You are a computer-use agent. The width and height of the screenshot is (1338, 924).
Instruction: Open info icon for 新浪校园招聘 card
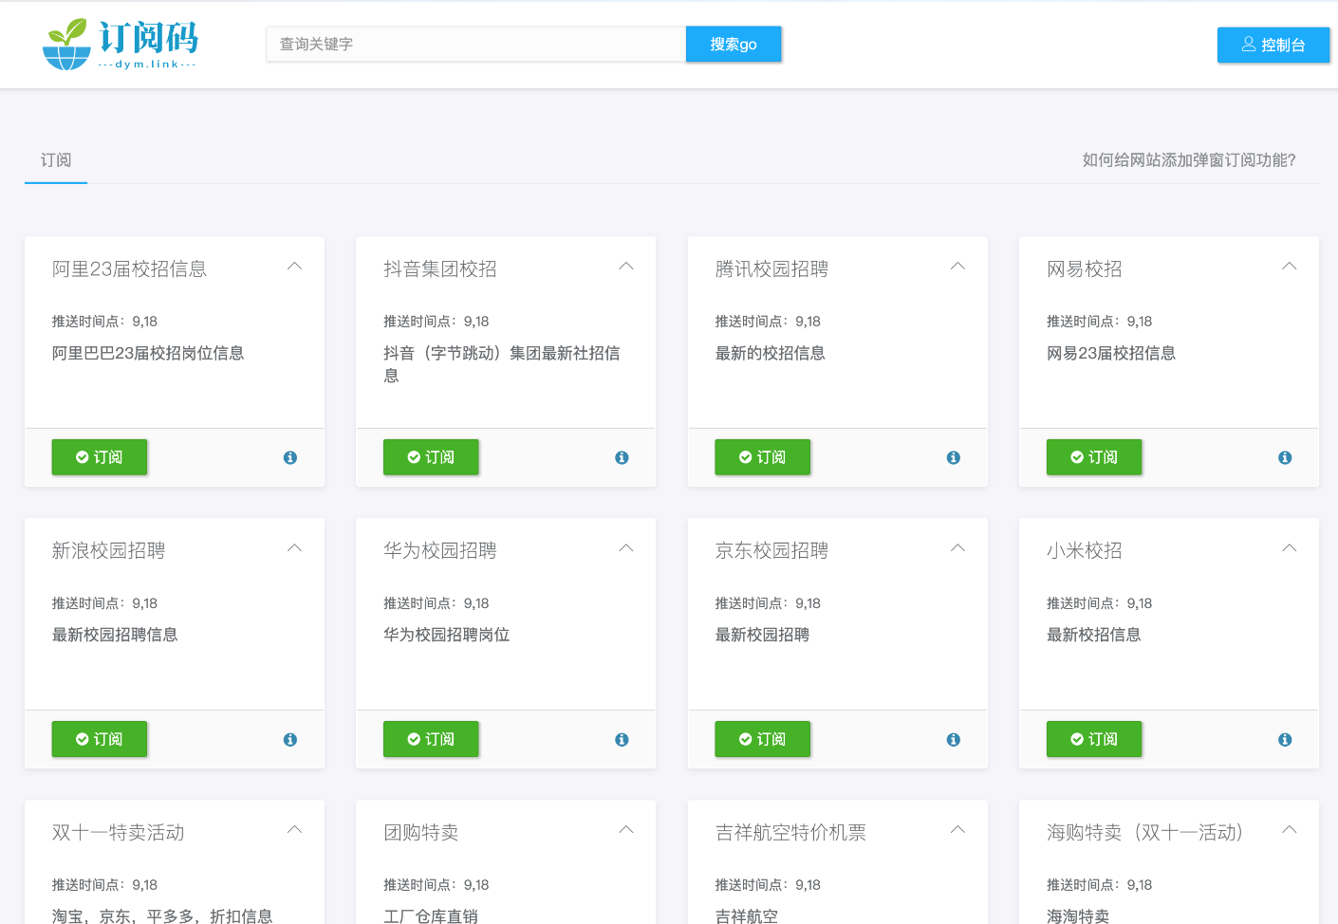tap(290, 739)
